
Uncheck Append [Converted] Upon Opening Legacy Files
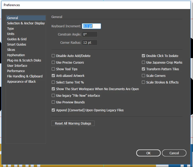click(x=53, y=110)
